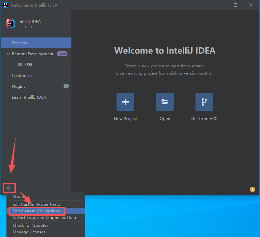260x237 pixels.
Task: Select the Projects tab
Action: pos(36,43)
